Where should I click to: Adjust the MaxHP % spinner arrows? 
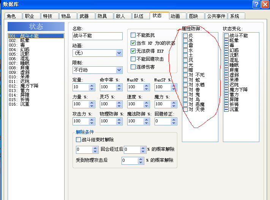coord(146,87)
